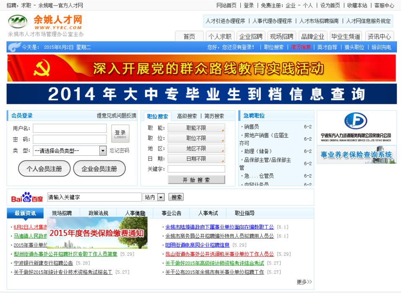Click the 登录 LOGIN button
The height and width of the screenshot is (293, 401).
pos(120,134)
